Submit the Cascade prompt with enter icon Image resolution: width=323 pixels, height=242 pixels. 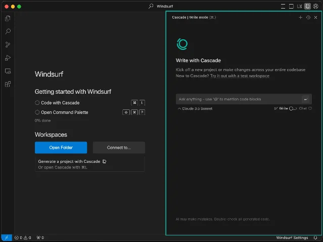pos(306,99)
